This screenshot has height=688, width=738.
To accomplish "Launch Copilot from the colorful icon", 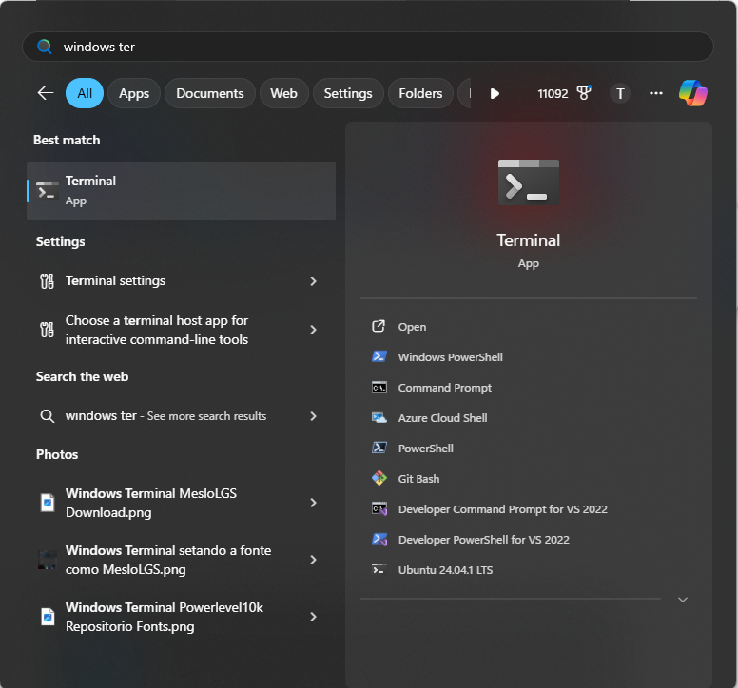I will coord(692,92).
